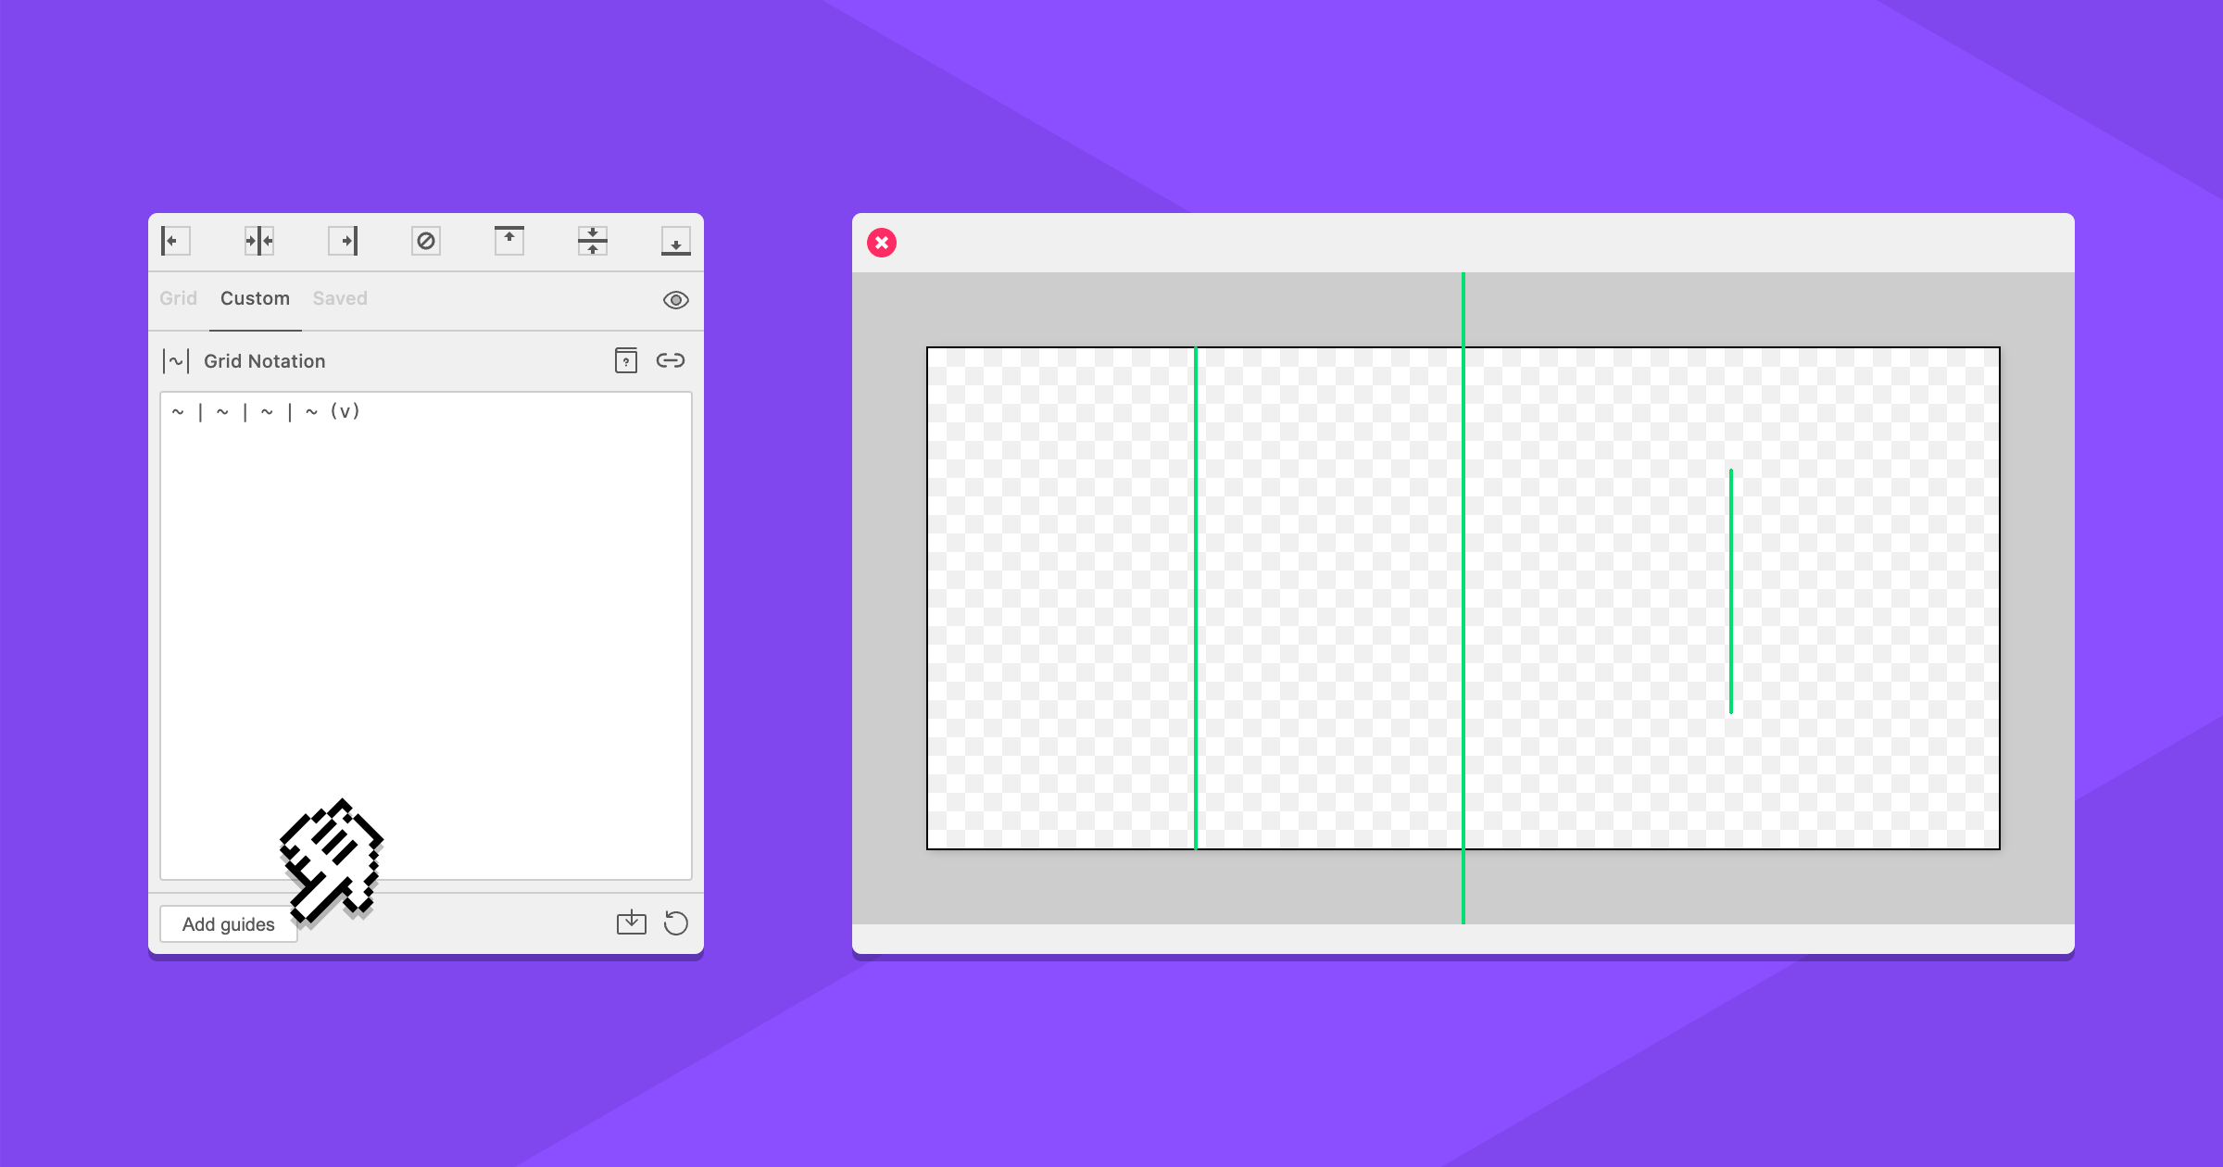
Task: Select the Custom tab
Action: 255,298
